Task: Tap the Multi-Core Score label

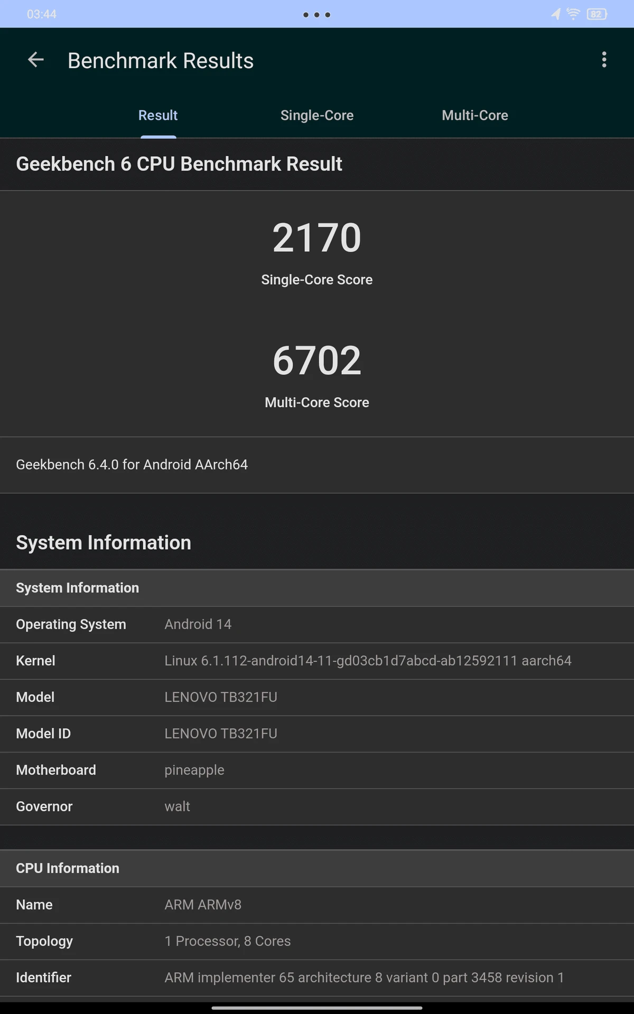Action: tap(317, 402)
